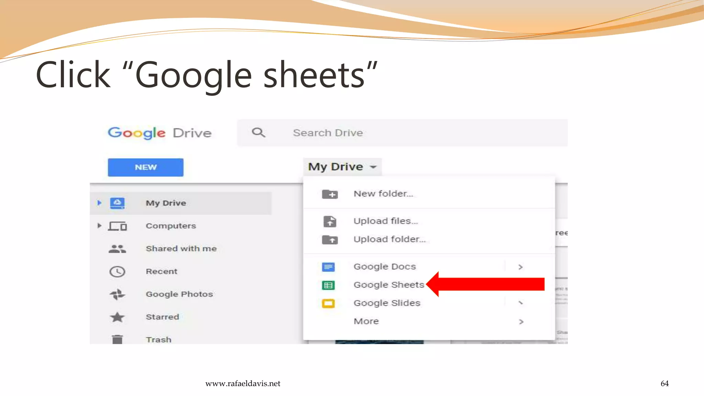Screen dimensions: 704x396
Task: Open Shared with me
Action: point(181,249)
